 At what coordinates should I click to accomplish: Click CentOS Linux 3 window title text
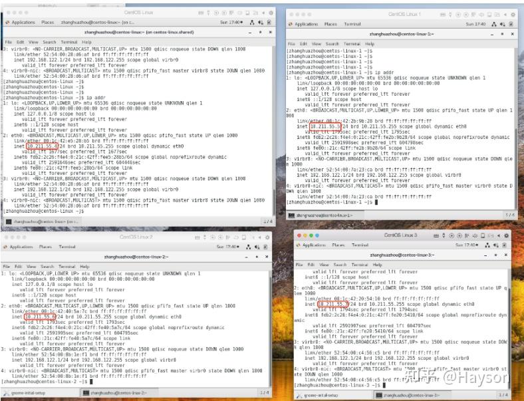coord(401,235)
